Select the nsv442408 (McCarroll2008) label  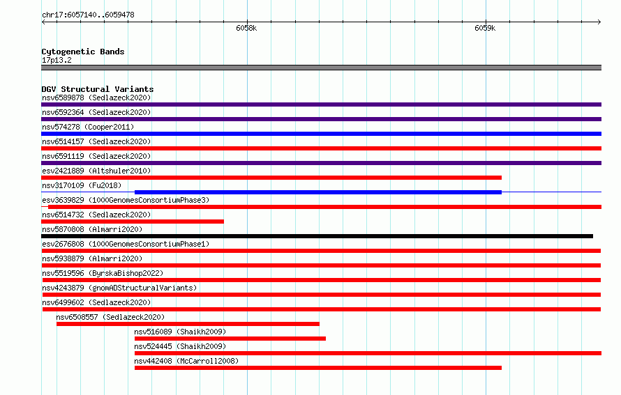[186, 361]
